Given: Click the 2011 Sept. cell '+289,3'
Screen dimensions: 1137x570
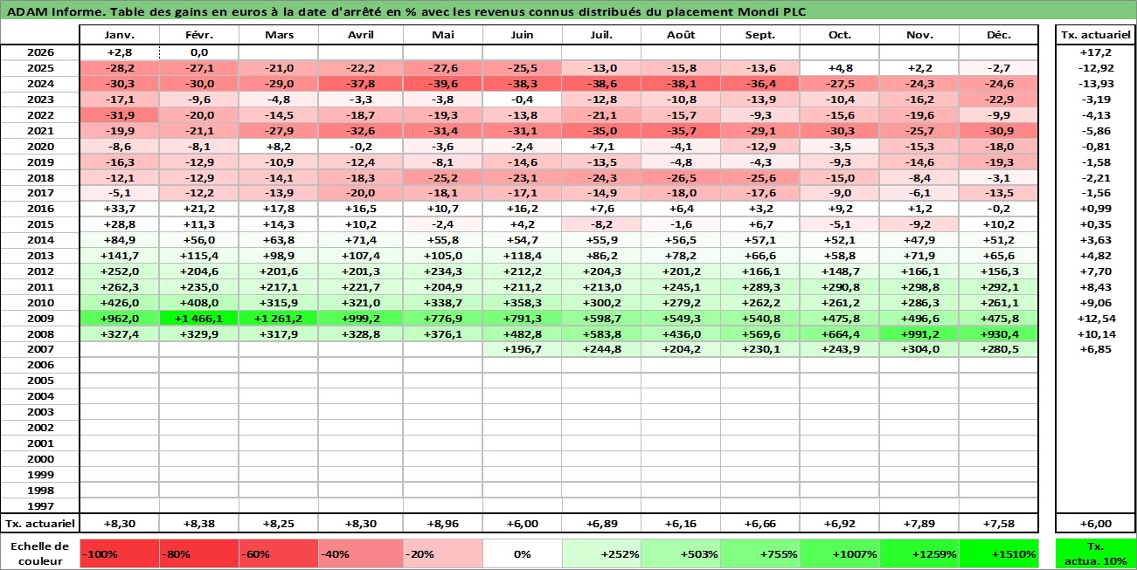Looking at the screenshot, I should [x=760, y=287].
